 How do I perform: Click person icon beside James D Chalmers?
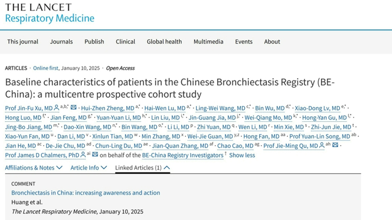pos(83,155)
